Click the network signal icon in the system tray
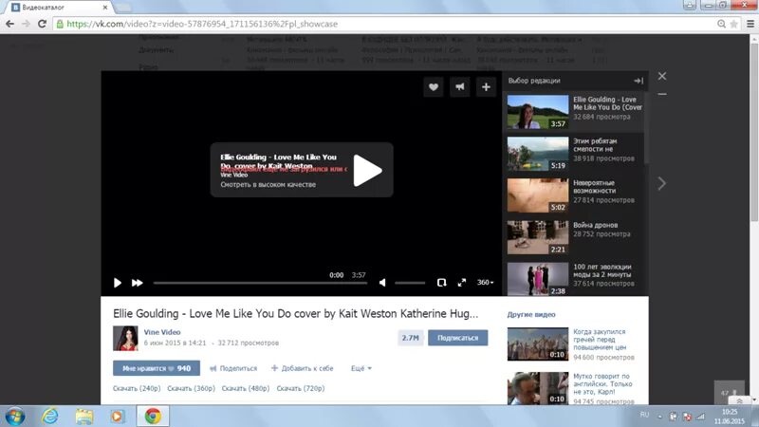The image size is (759, 427). click(700, 417)
